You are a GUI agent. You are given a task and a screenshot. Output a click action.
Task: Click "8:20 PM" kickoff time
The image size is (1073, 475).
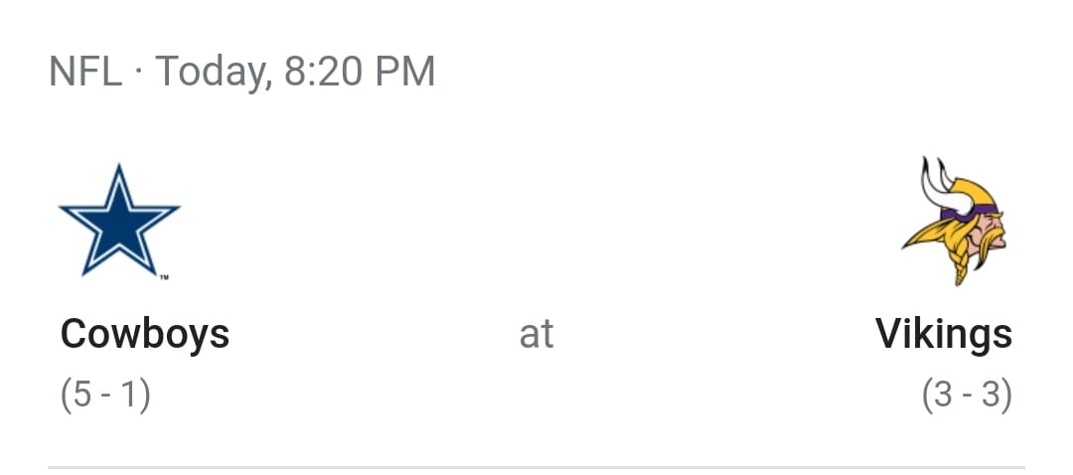[x=360, y=73]
